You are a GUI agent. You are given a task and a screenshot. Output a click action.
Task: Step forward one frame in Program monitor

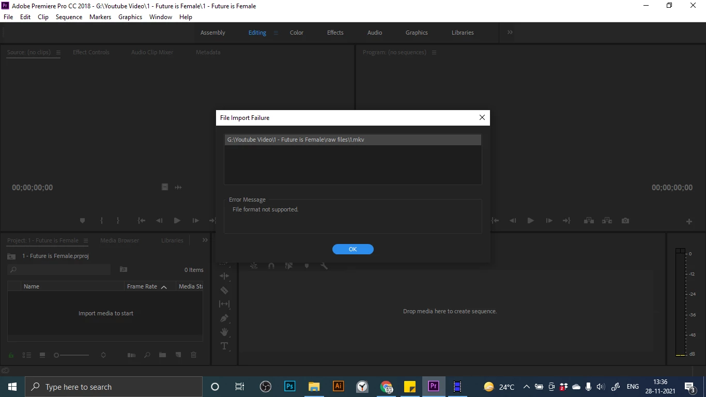tap(549, 221)
